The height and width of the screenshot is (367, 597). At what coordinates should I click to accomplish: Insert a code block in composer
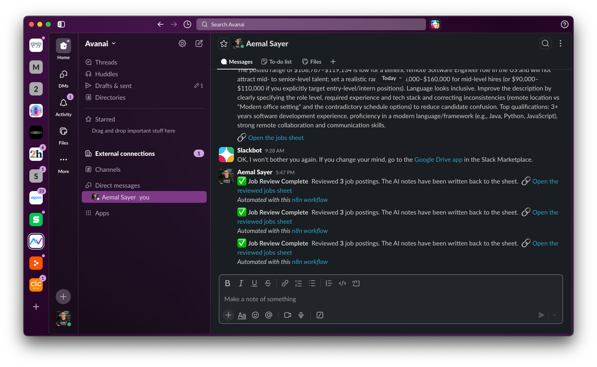pos(356,283)
